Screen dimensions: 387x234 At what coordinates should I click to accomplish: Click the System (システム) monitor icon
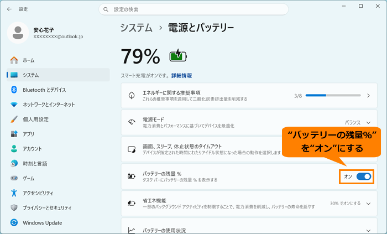tap(14, 75)
